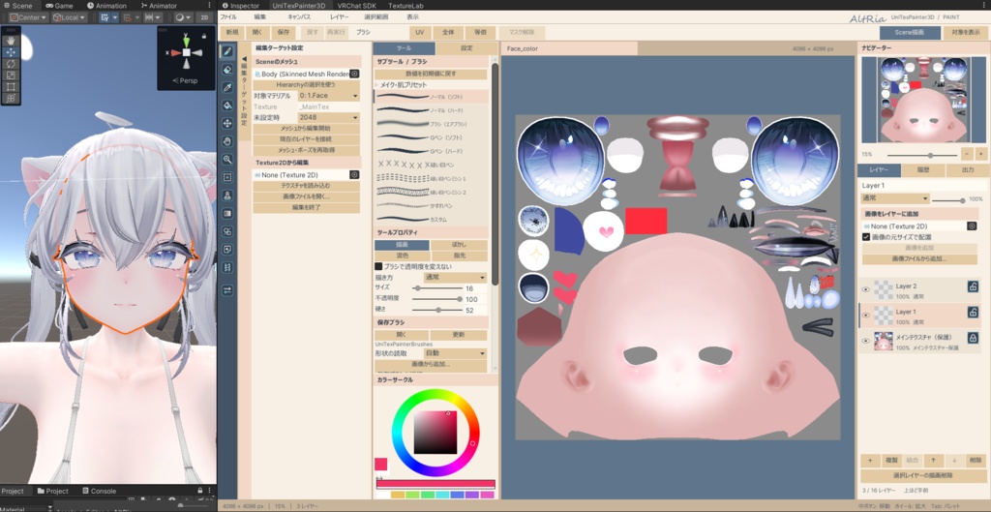
Task: Open 未設定時 resolution dropdown showing 2048
Action: (x=329, y=117)
